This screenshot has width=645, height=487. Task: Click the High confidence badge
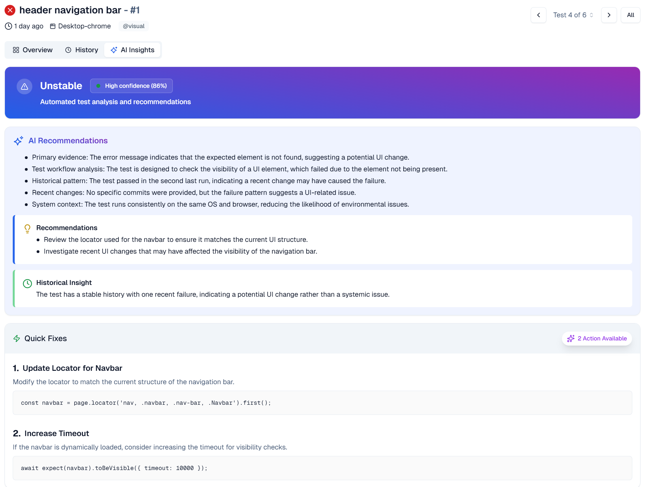[x=131, y=86]
